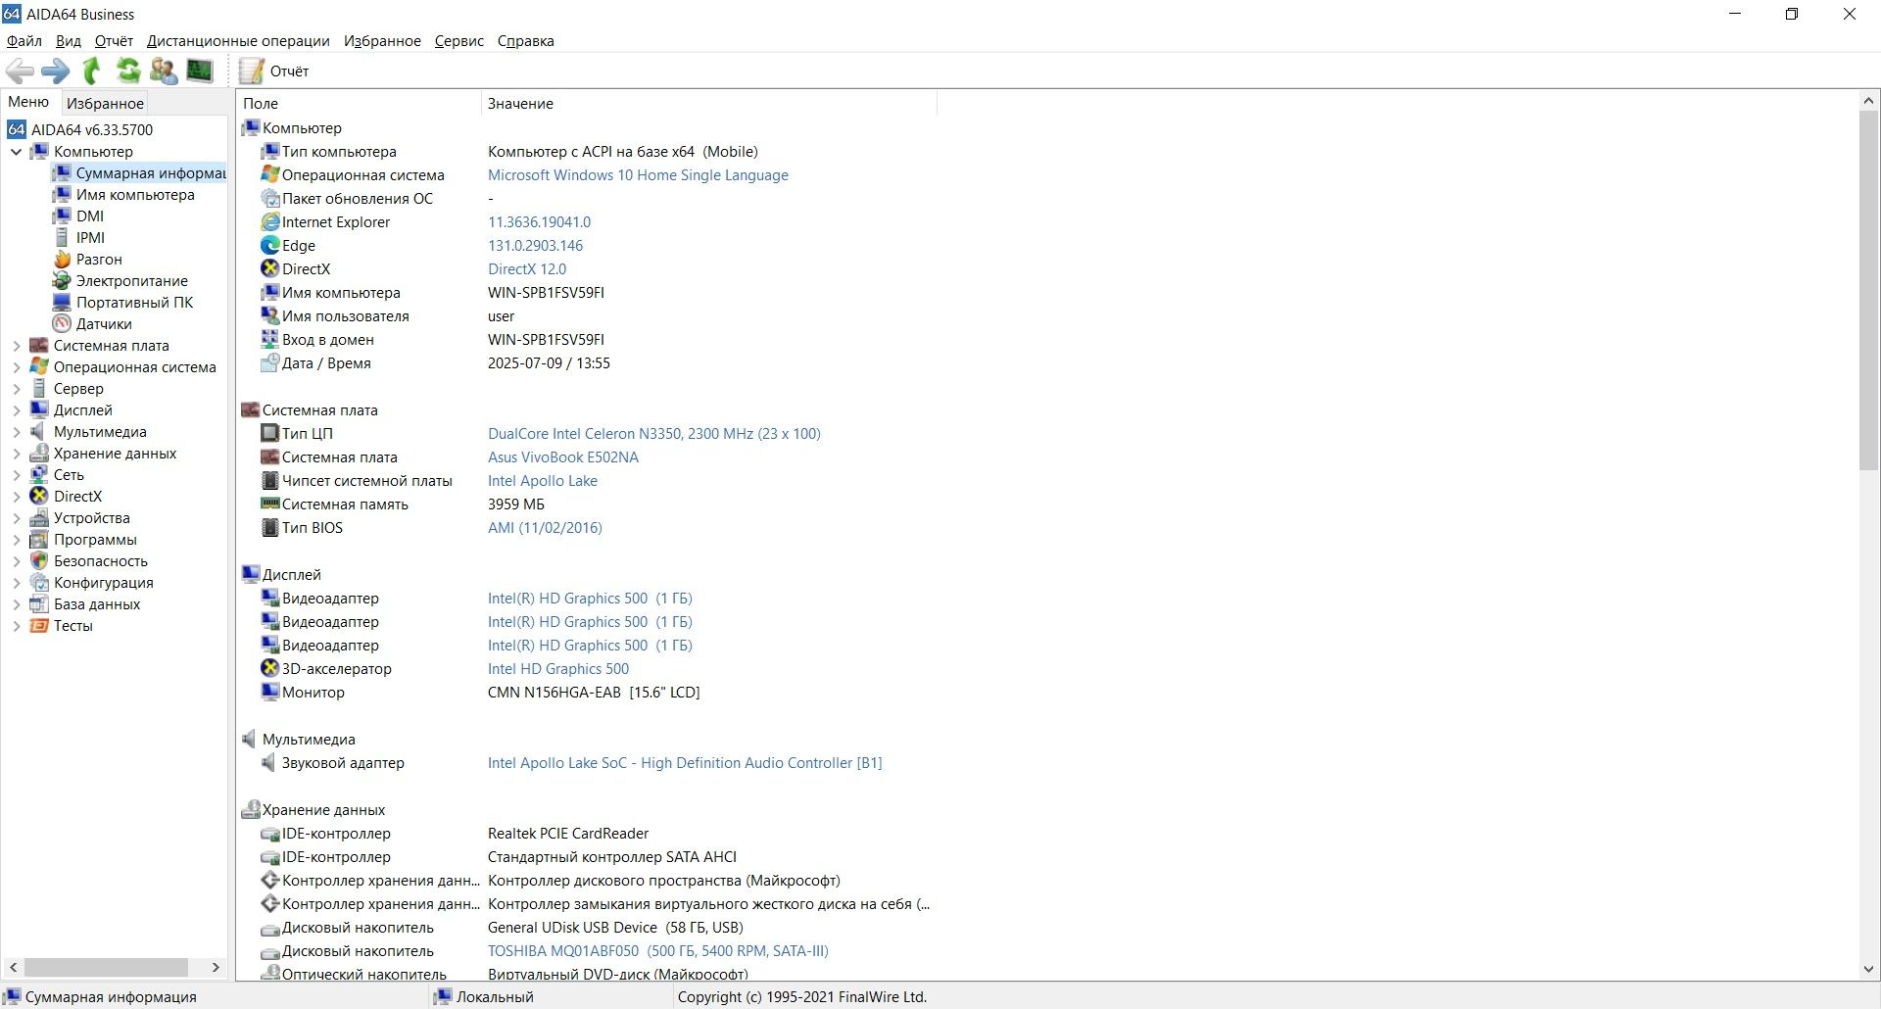Open Microsoft Windows 10 Home Single Language link
1881x1009 pixels.
click(x=638, y=175)
